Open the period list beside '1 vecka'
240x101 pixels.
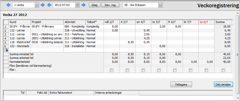pos(37,5)
